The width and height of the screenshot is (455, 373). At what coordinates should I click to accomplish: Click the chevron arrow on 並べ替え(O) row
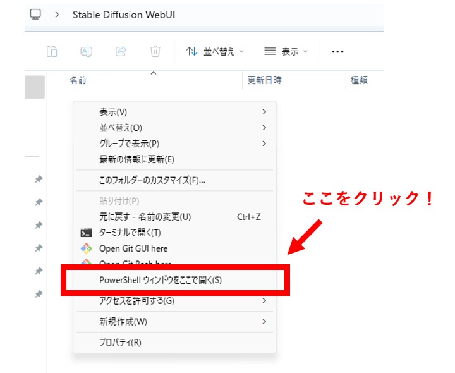click(264, 128)
